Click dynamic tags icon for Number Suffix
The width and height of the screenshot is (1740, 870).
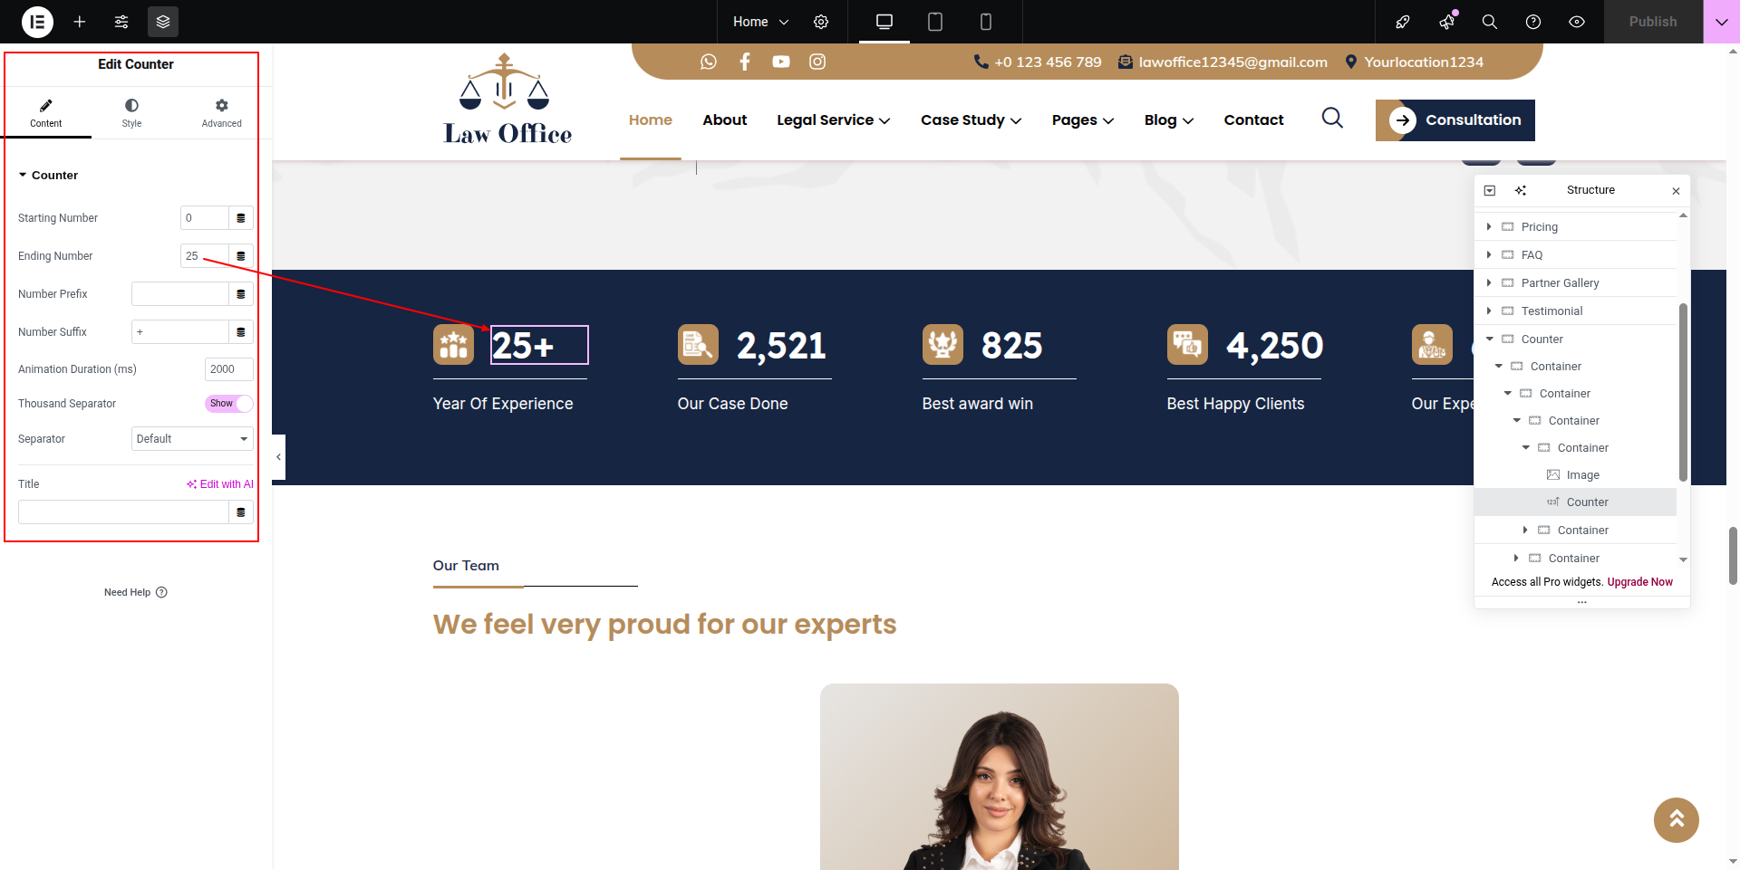tap(241, 332)
